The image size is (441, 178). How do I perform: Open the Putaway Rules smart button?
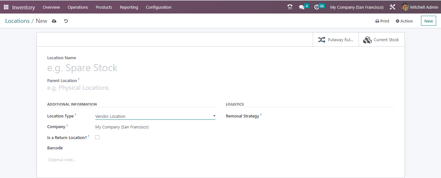pos(336,40)
